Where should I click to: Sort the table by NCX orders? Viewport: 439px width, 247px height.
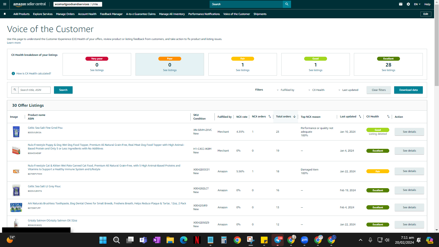[x=270, y=116]
